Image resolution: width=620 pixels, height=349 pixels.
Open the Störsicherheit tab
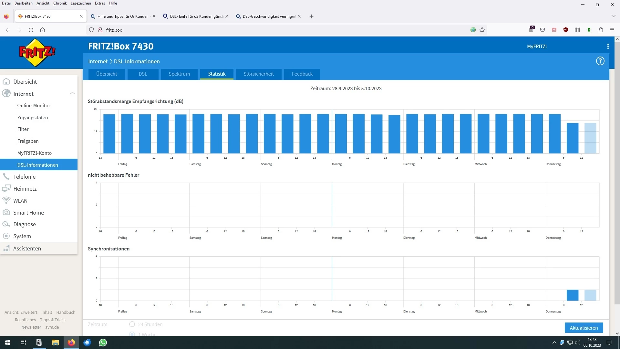tap(258, 74)
